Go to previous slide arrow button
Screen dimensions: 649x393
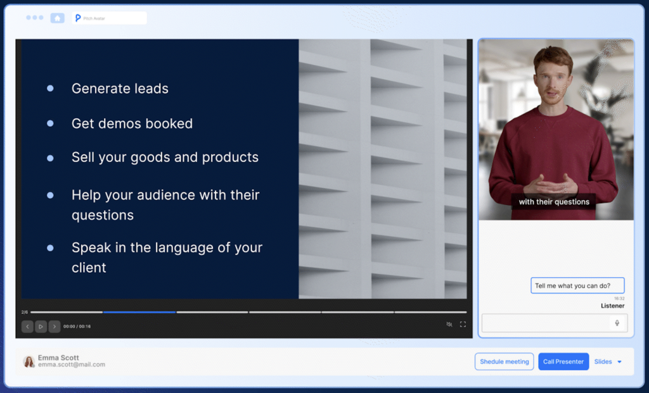coord(27,327)
